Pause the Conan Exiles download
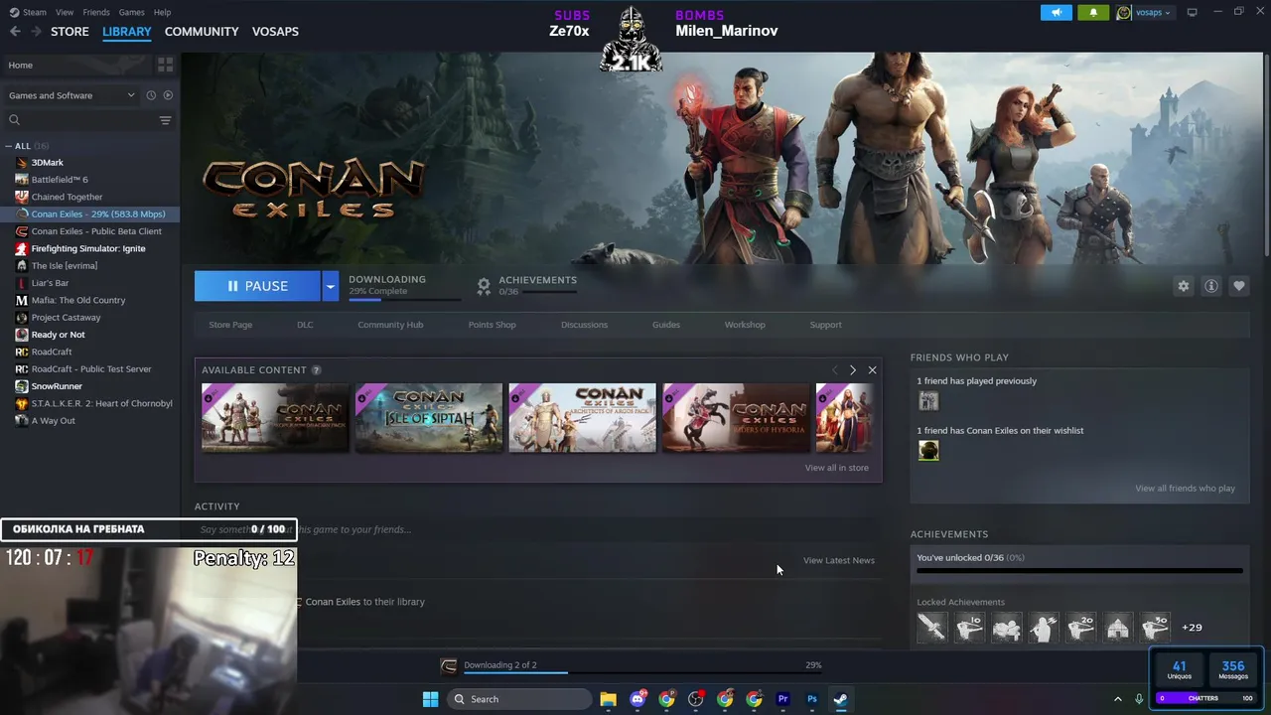The image size is (1271, 715). (257, 286)
